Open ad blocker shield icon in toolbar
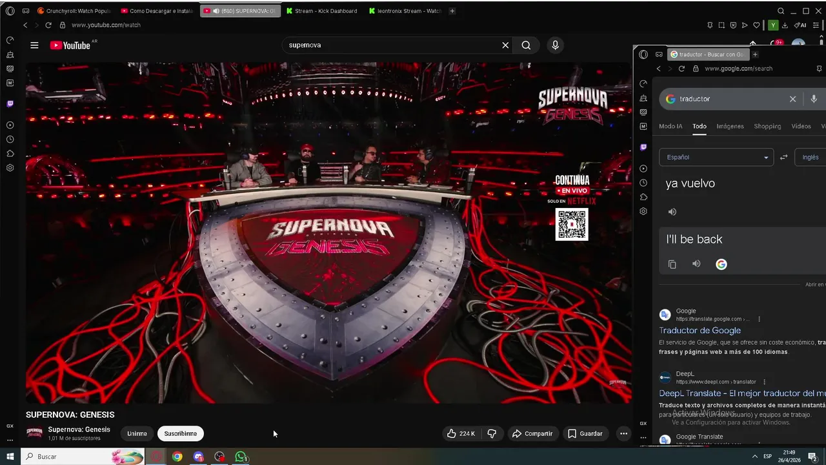Image resolution: width=826 pixels, height=465 pixels. pyautogui.click(x=733, y=25)
